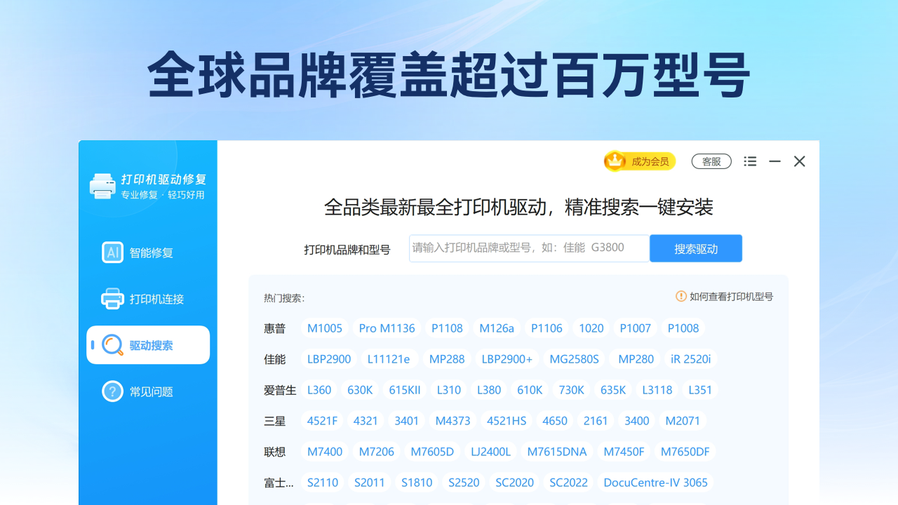Click the 搜索驱动 button
This screenshot has height=505, width=898.
(695, 248)
